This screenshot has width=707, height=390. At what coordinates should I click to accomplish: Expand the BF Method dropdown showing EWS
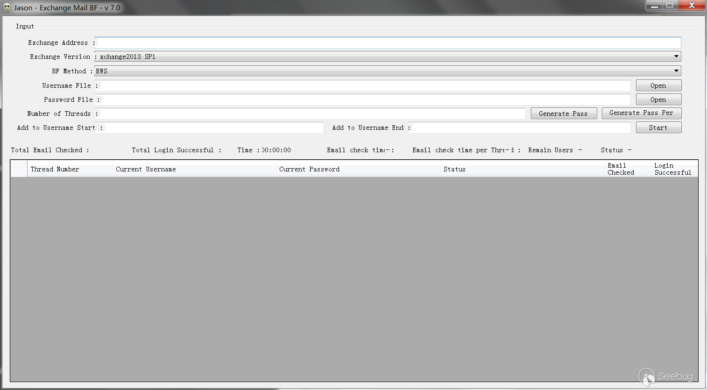pyautogui.click(x=388, y=71)
